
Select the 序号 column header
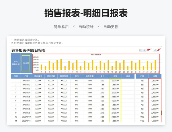pyautogui.click(x=16, y=76)
